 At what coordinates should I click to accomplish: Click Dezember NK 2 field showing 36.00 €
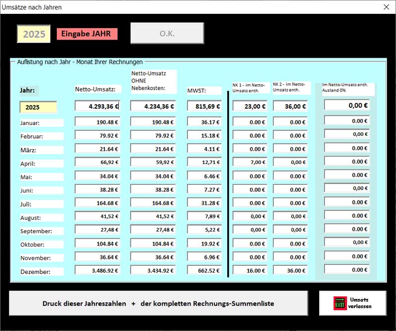(290, 270)
